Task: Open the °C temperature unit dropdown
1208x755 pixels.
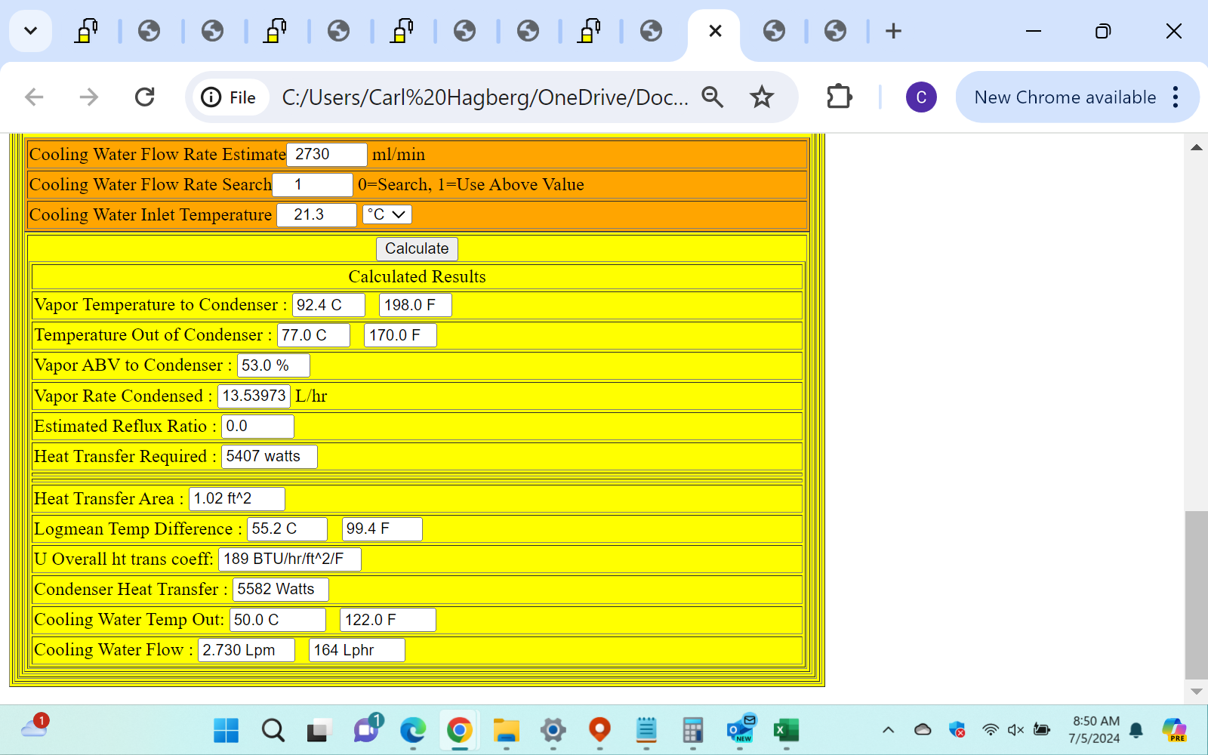Action: (x=387, y=214)
